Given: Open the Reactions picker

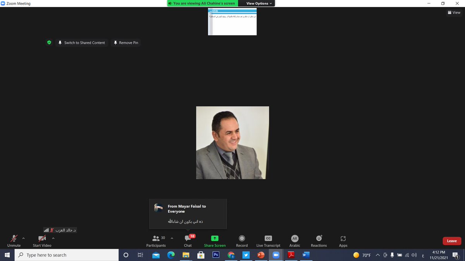Looking at the screenshot, I should [319, 241].
